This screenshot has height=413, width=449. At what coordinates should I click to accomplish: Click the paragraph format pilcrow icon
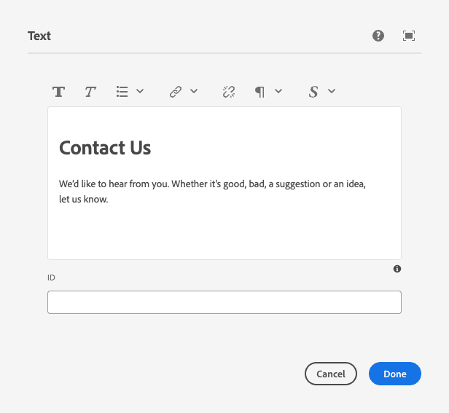click(259, 92)
